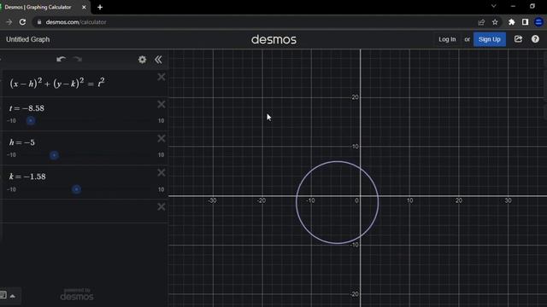Click the Sign Up button
Screen dimensions: 547x307
[x=490, y=39]
